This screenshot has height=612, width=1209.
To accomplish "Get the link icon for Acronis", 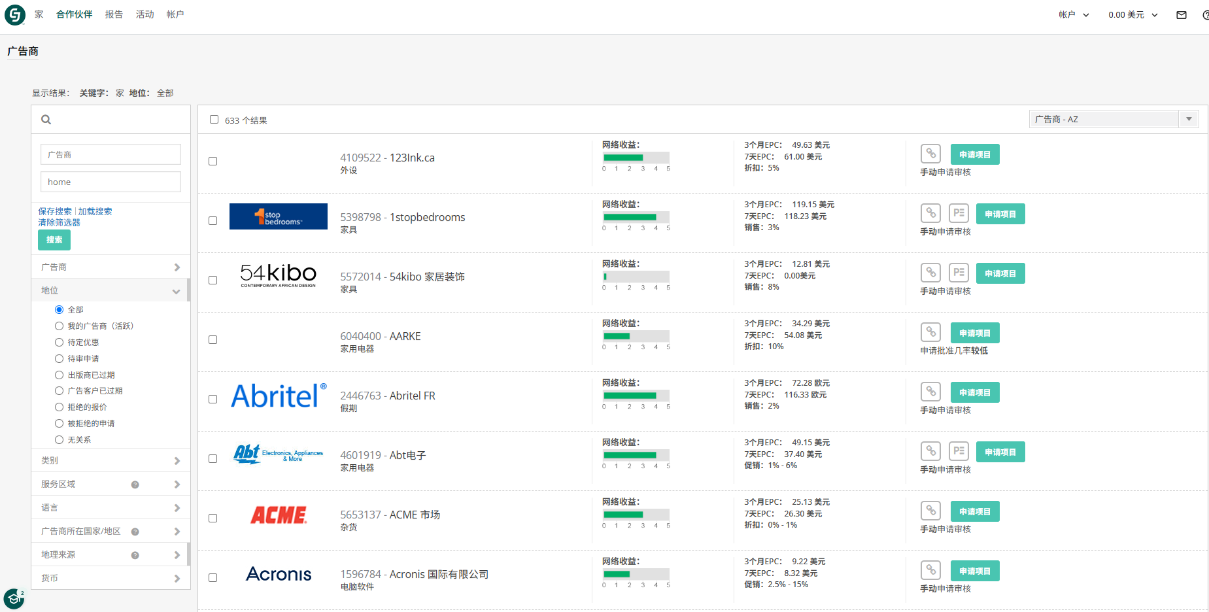I will [x=930, y=571].
